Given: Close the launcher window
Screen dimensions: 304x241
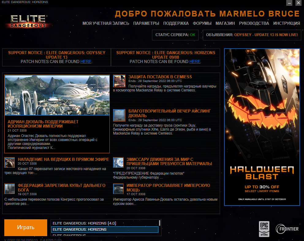Looking at the screenshot, I should [x=298, y=3].
